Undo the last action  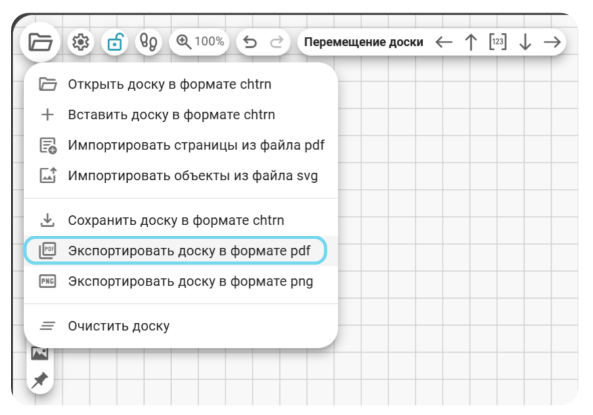(250, 42)
